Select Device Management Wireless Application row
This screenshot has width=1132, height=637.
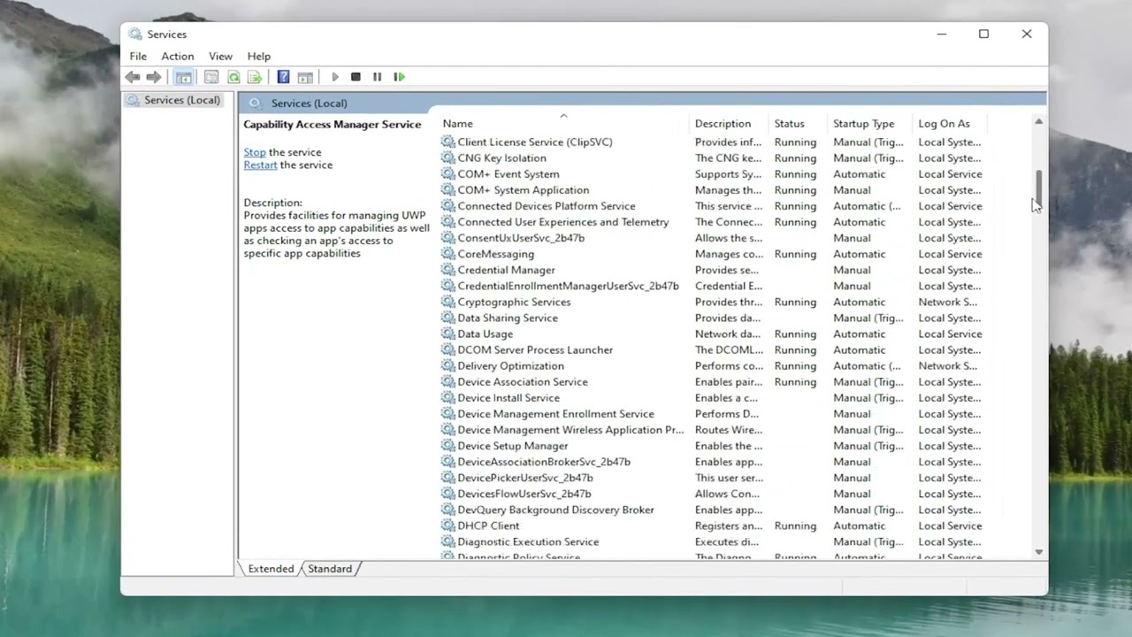712,430
